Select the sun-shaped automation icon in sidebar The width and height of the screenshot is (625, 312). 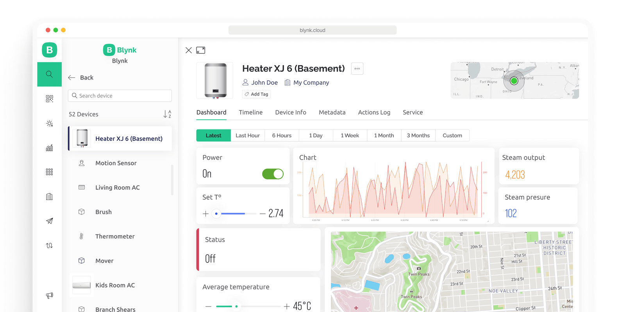[49, 123]
